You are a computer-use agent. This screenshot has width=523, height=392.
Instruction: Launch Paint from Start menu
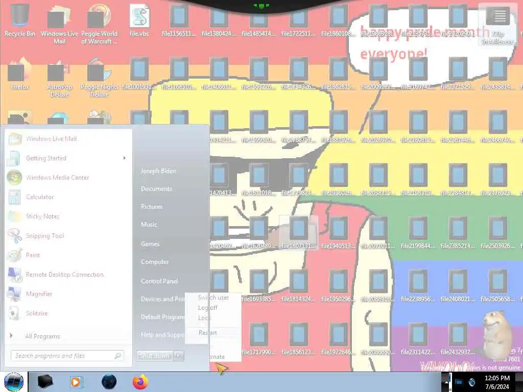[x=69, y=255]
